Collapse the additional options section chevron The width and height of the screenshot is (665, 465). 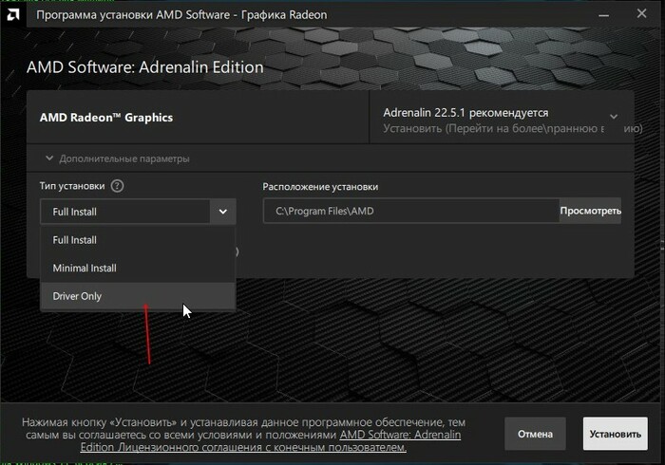coord(49,158)
